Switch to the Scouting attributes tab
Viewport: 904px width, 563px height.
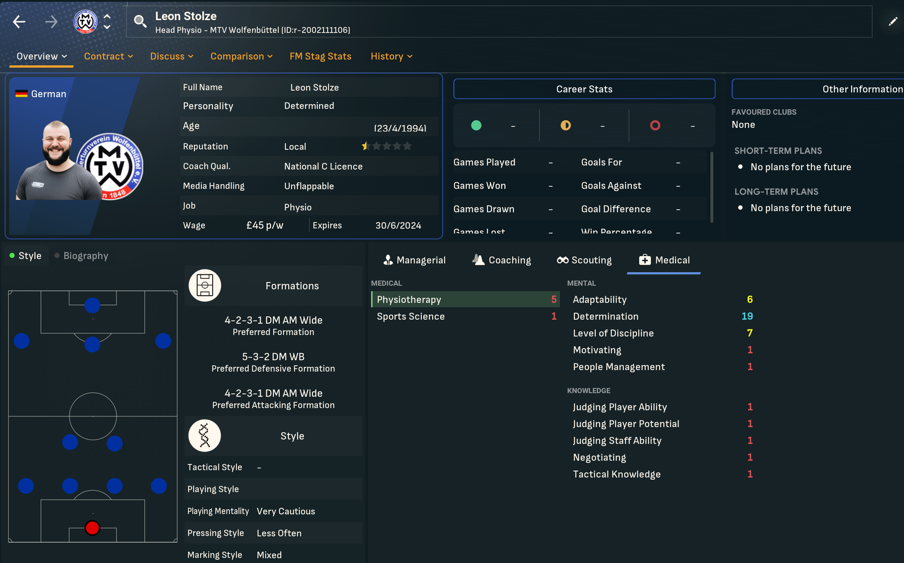[x=584, y=260]
